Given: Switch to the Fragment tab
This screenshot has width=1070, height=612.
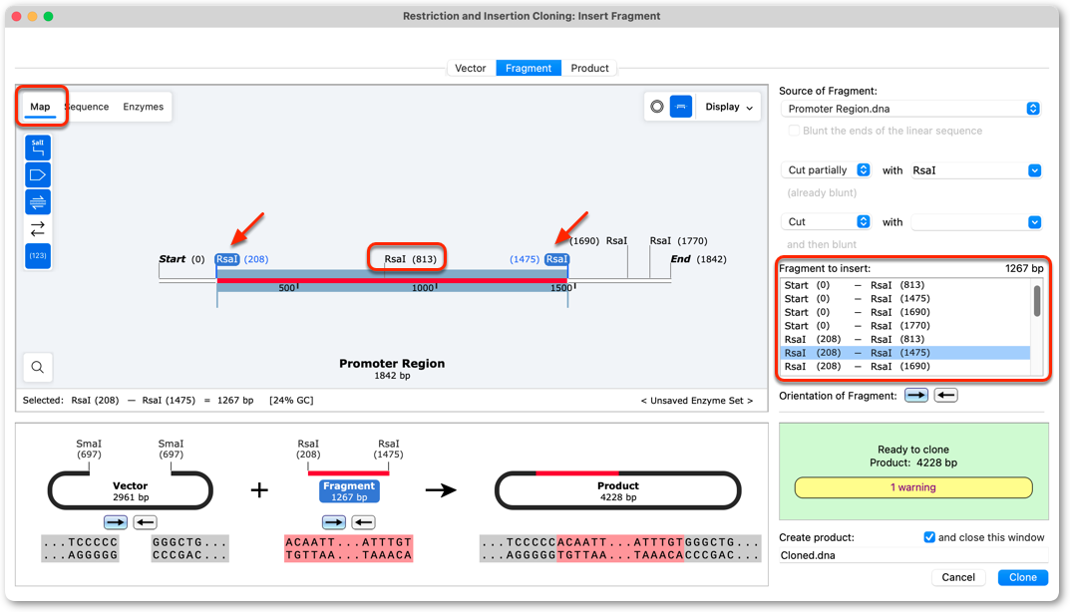Looking at the screenshot, I should point(529,68).
